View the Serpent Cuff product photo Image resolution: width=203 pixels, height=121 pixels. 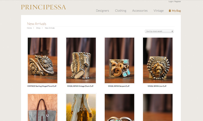point(119,60)
